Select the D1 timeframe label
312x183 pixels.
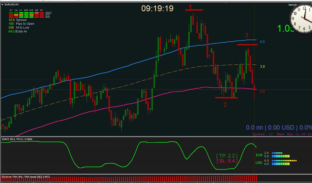point(11,10)
